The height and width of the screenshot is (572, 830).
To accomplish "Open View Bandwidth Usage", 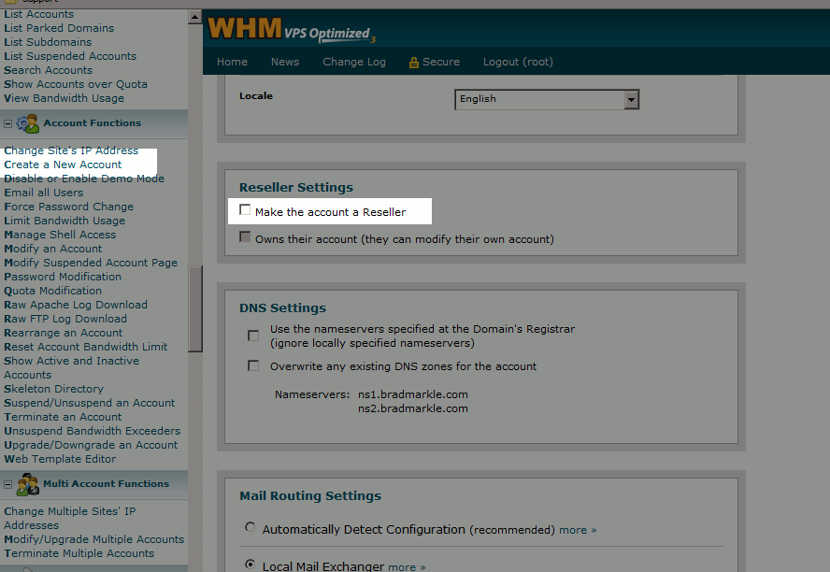I will click(64, 98).
